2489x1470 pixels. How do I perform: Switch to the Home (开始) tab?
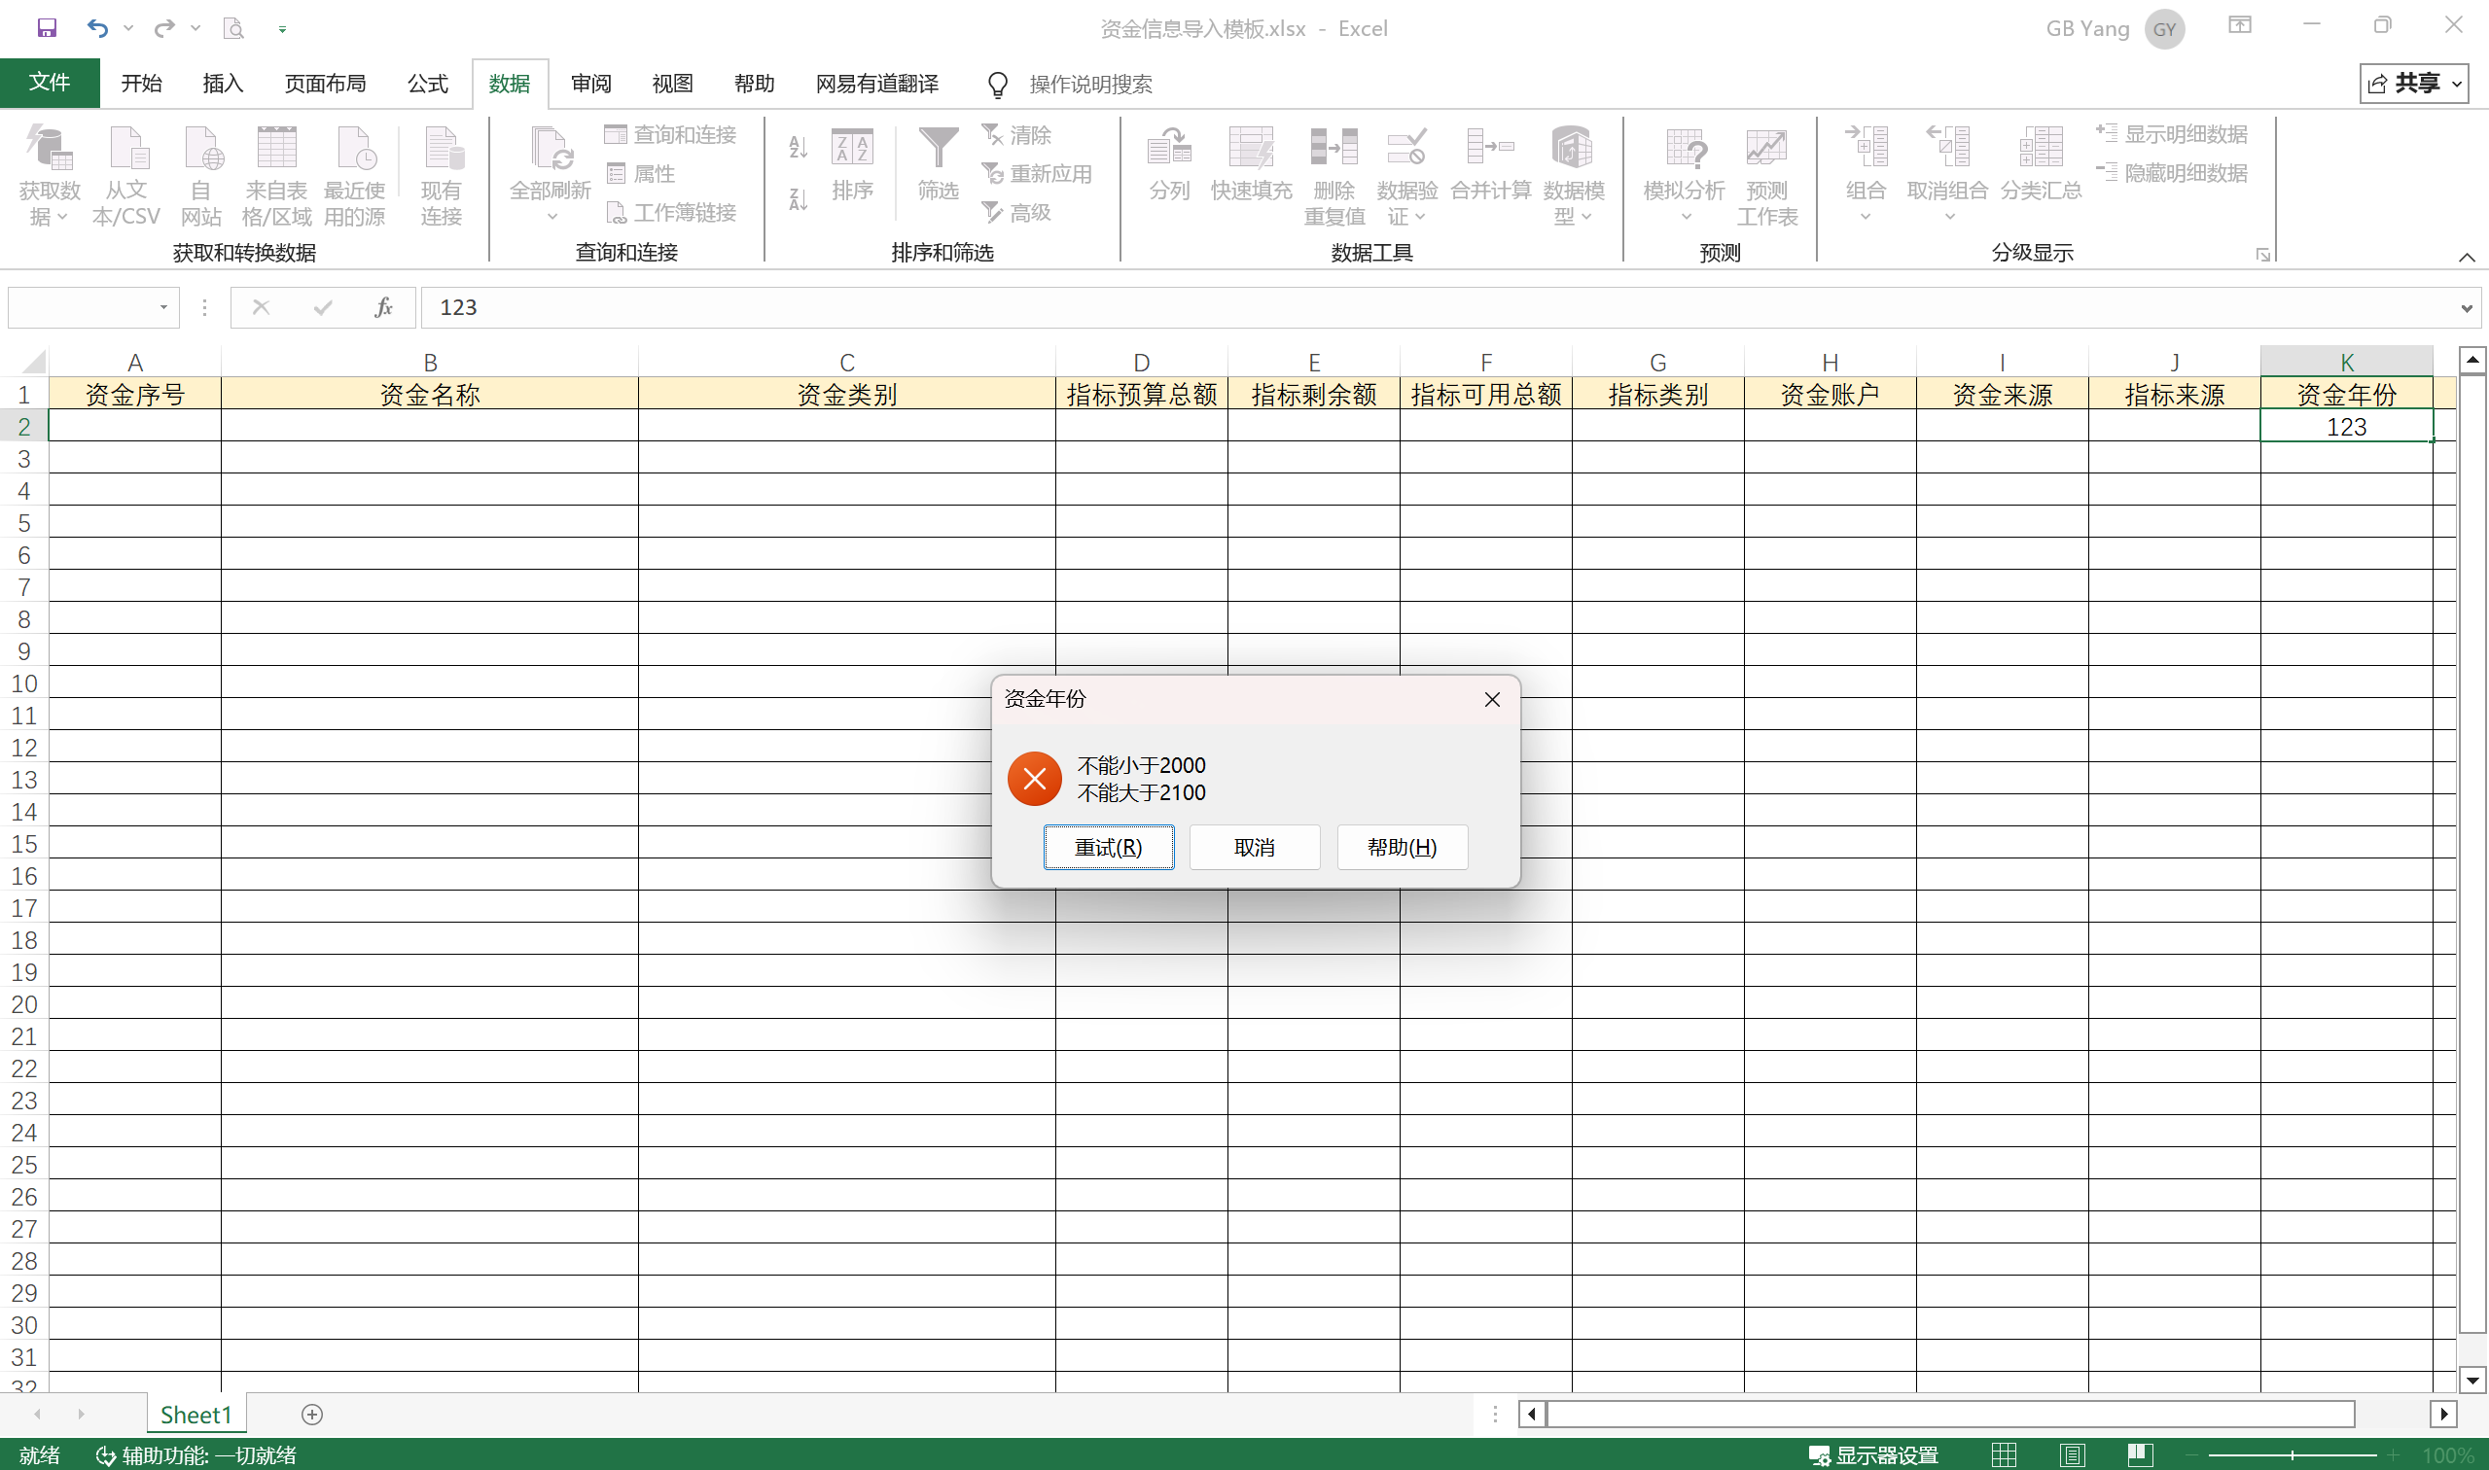point(142,84)
